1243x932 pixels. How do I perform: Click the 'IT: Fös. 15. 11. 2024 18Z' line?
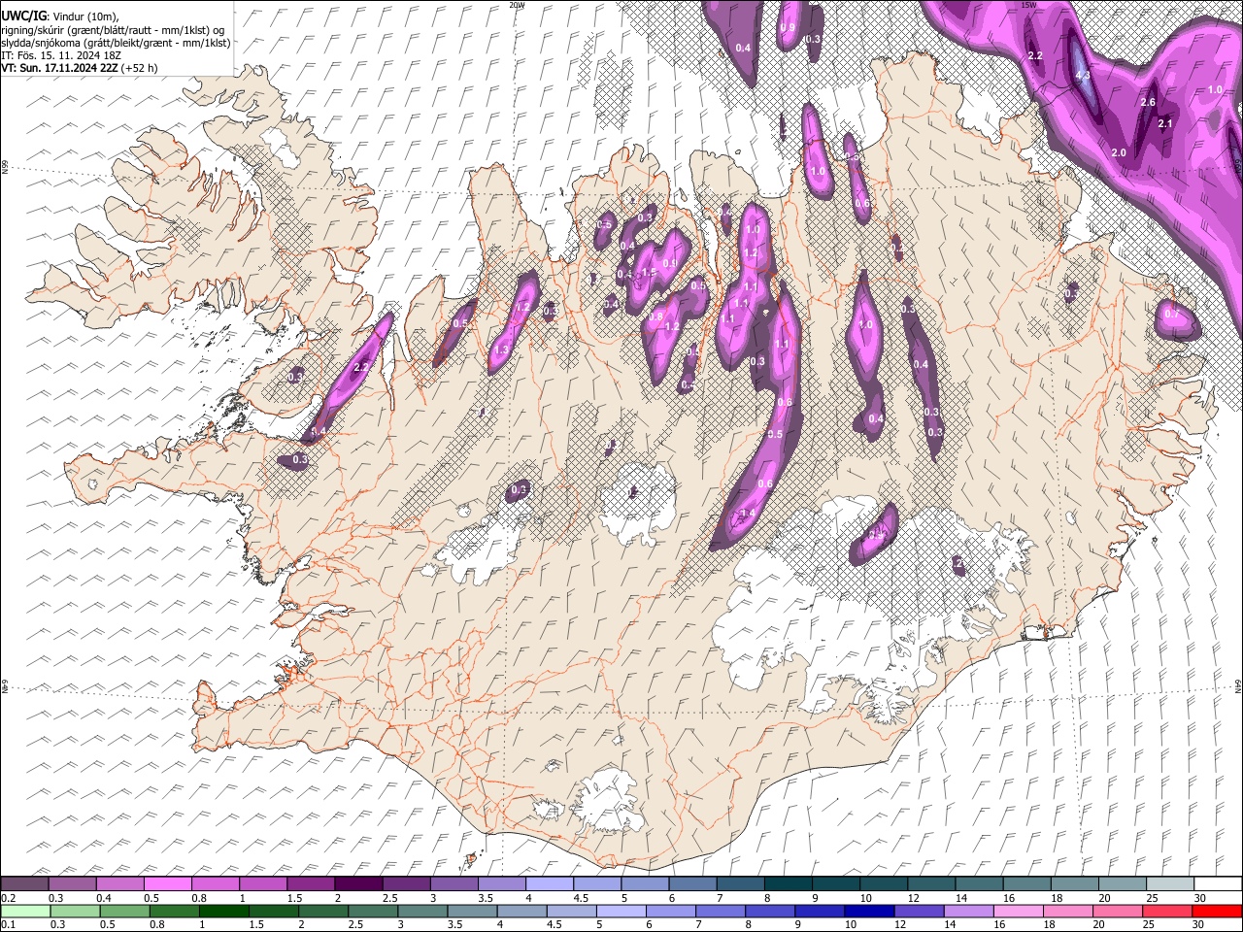(61, 55)
